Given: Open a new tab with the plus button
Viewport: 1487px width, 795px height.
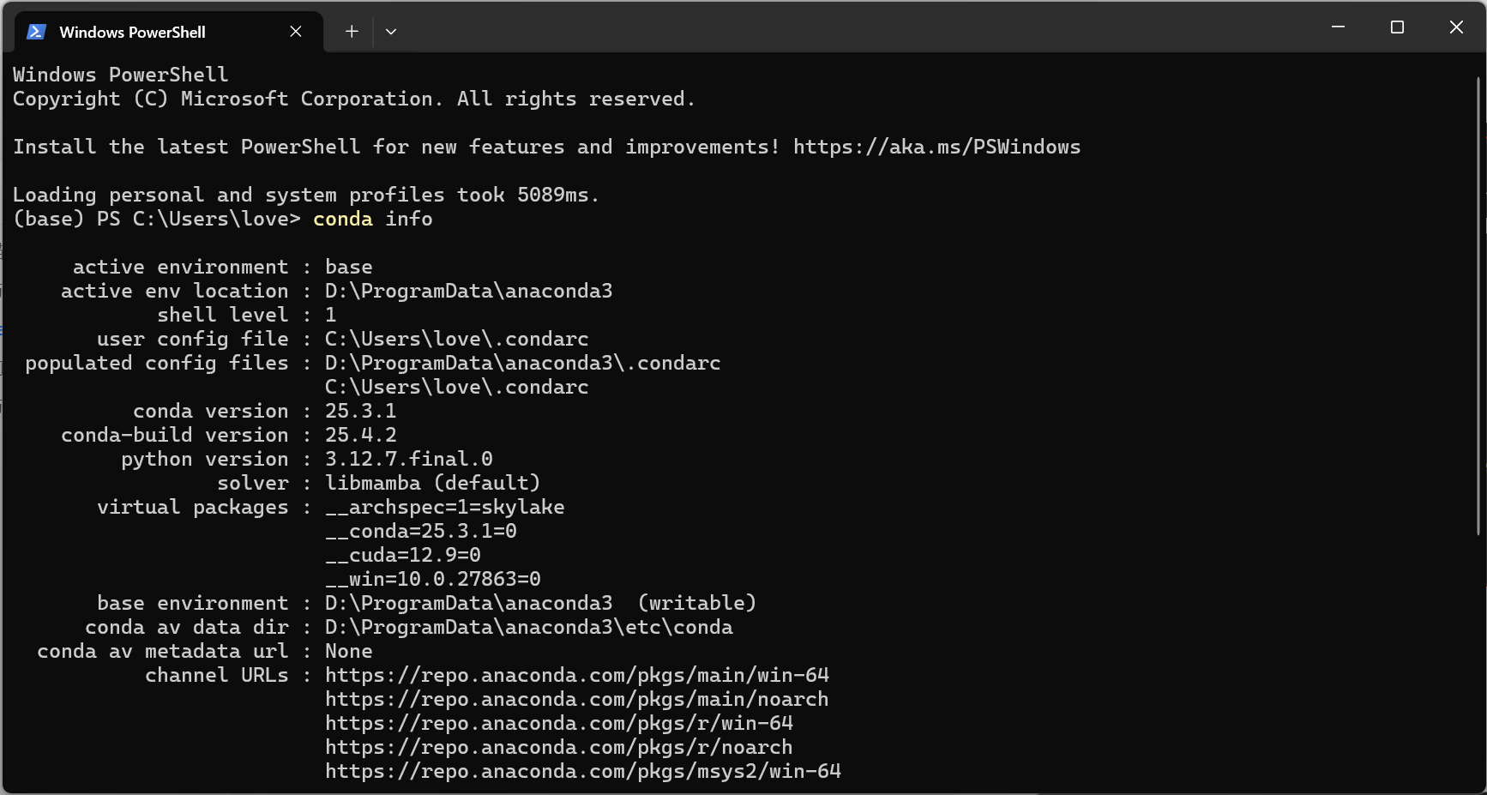Looking at the screenshot, I should (x=352, y=31).
